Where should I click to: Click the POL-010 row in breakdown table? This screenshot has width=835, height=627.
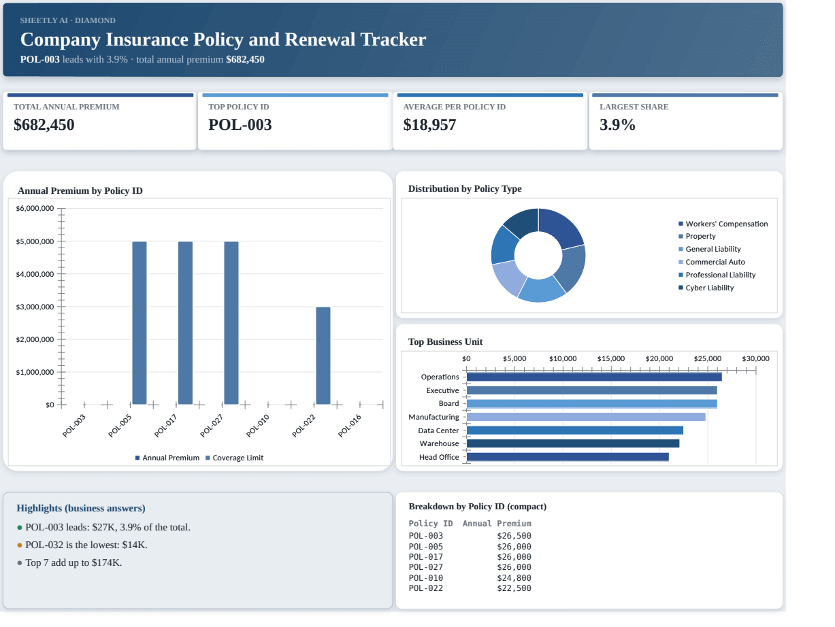point(470,578)
